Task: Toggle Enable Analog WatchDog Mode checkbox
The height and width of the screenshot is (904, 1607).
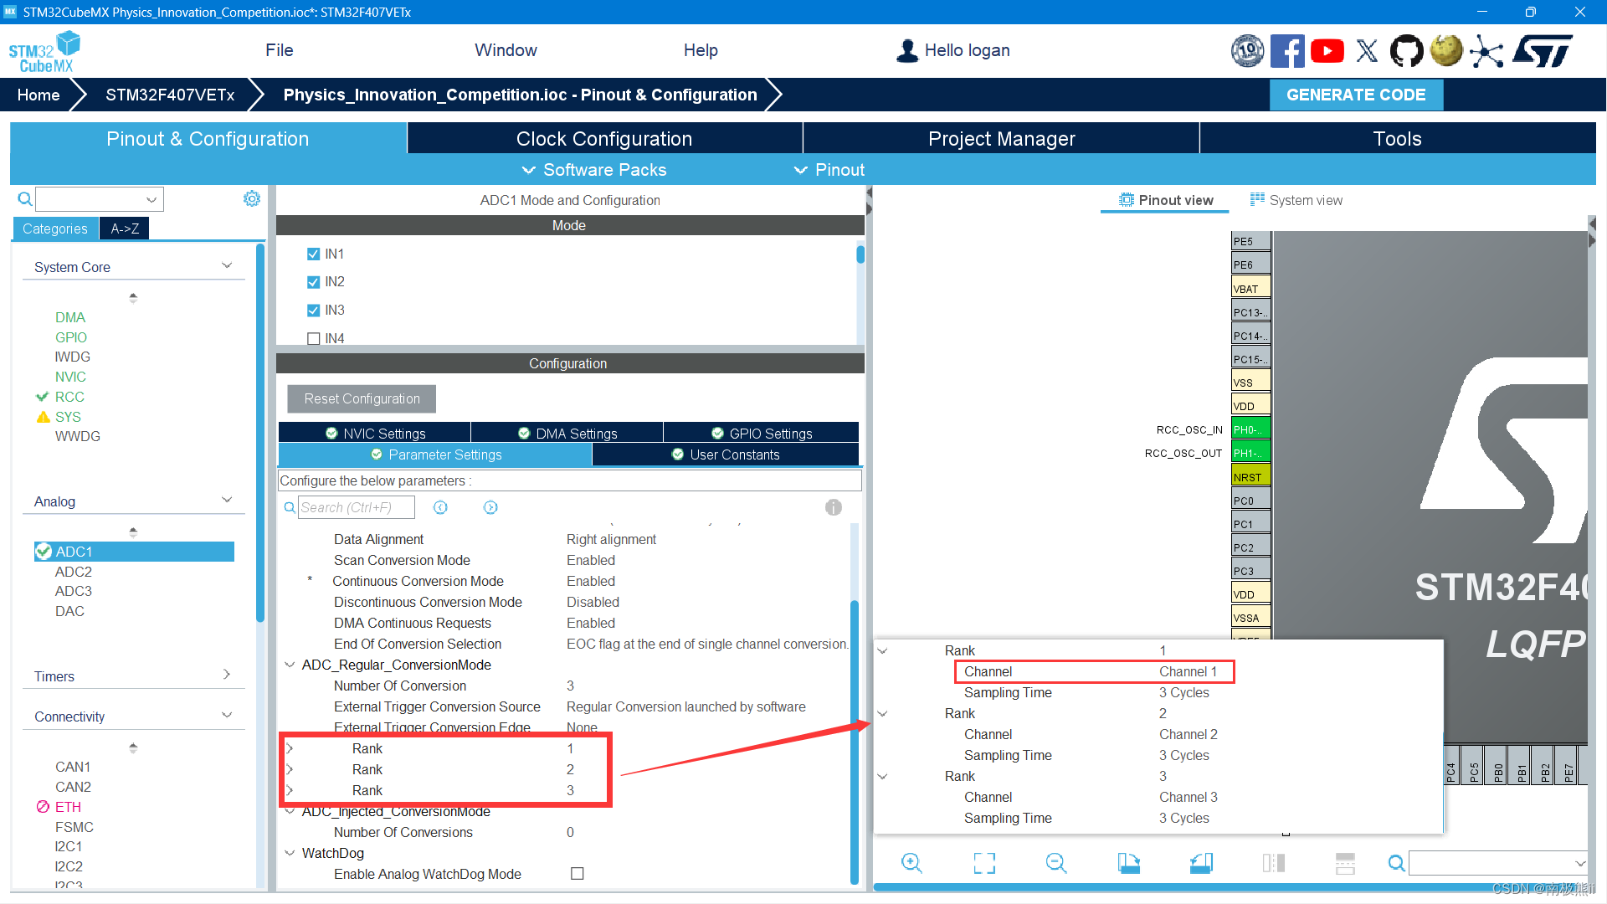Action: coord(577,873)
